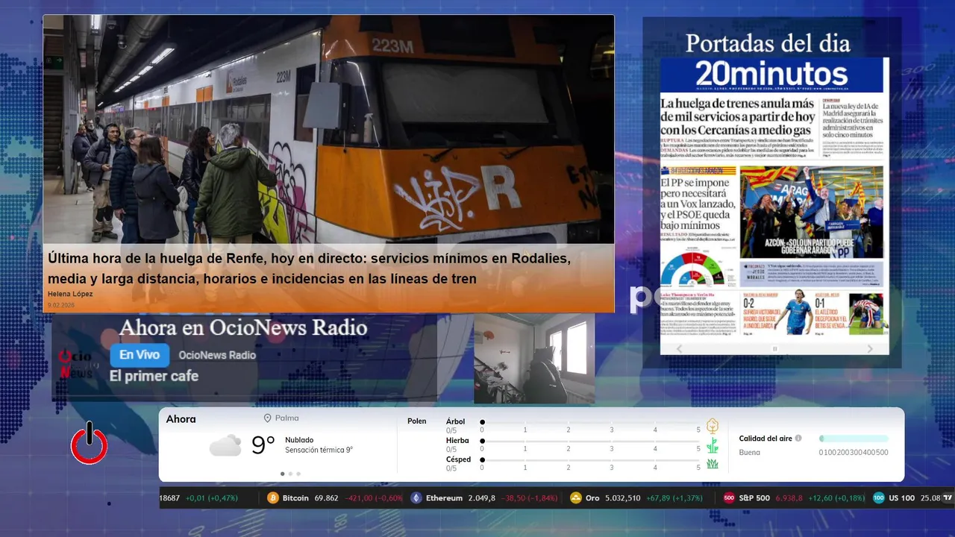The height and width of the screenshot is (537, 955).
Task: Click 'Buena' air quality value
Action: 750,453
